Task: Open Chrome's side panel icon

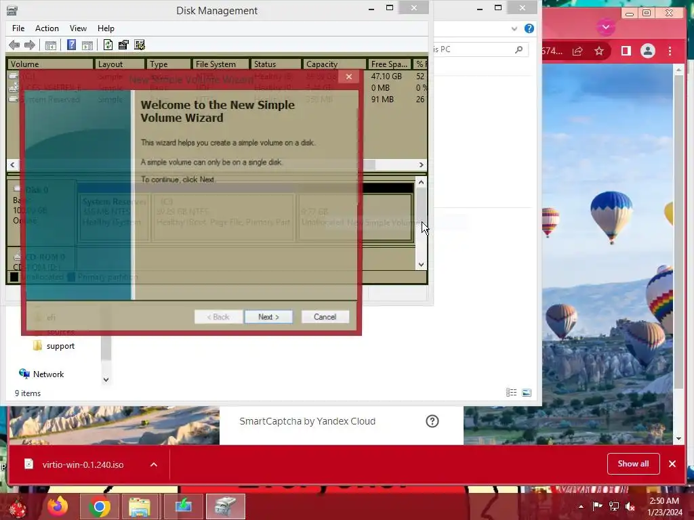Action: pos(626,51)
